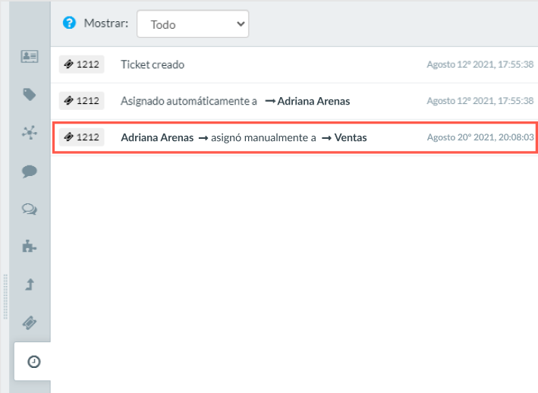The image size is (538, 393).
Task: Open the tickets sidebar icon
Action: click(30, 322)
